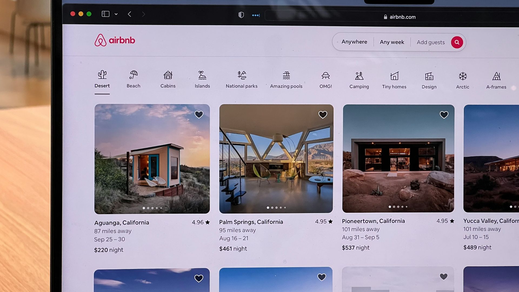
Task: Open the Amazing pools category icon
Action: tap(286, 75)
